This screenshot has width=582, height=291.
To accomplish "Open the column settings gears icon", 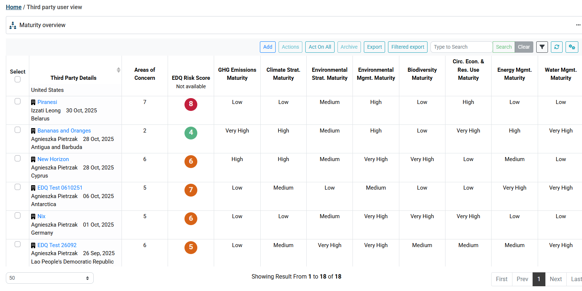I will (x=572, y=47).
